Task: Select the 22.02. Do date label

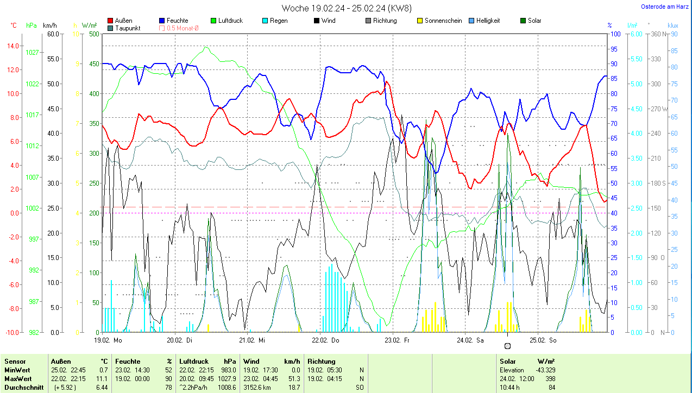Action: click(325, 340)
